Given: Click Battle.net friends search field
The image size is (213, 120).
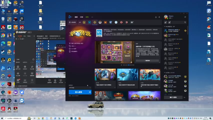Looking at the screenshot, I should tap(179, 22).
